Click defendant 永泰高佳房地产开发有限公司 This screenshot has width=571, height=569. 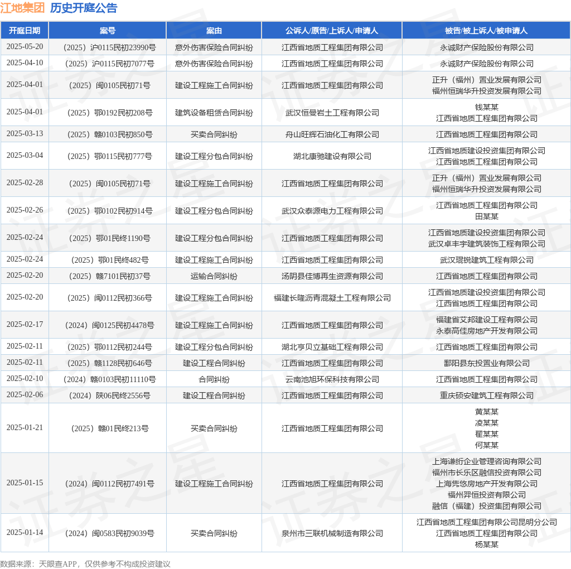486,331
